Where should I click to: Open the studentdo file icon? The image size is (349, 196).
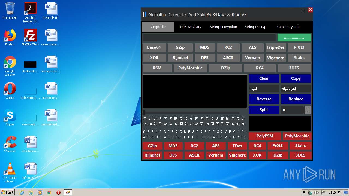[30, 66]
